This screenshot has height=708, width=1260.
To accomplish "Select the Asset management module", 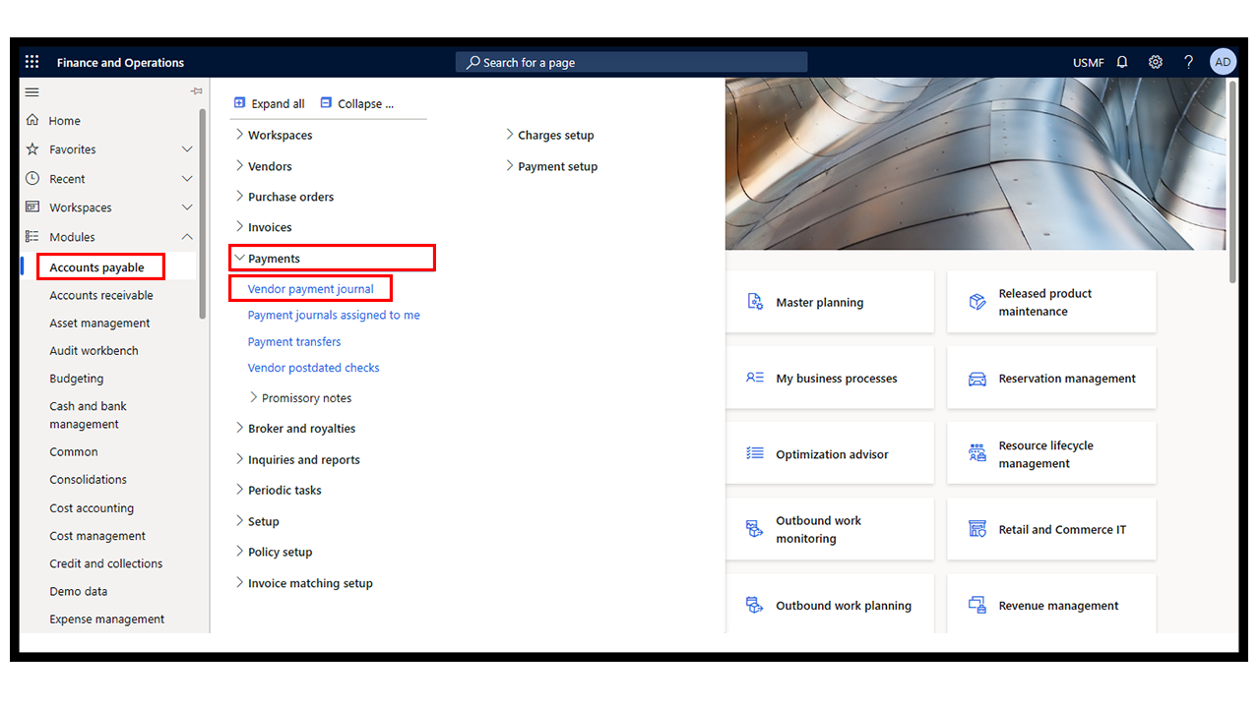I will pyautogui.click(x=99, y=323).
